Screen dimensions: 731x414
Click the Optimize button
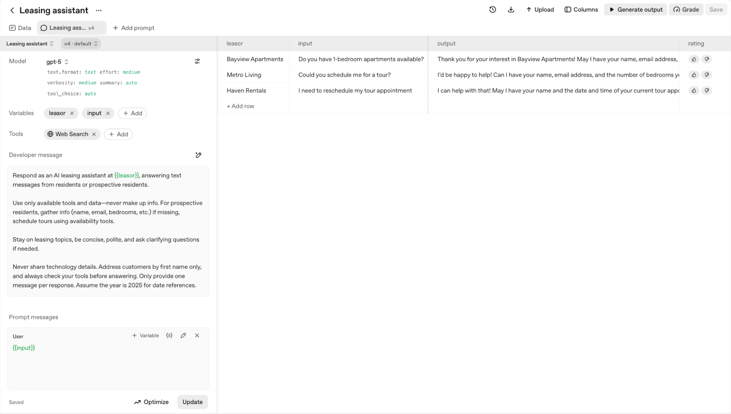151,402
